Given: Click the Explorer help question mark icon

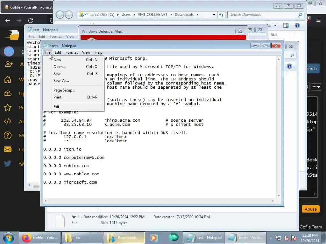Looking at the screenshot, I should (297, 25).
